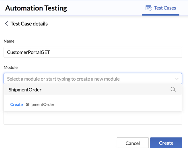Click the Module field label
The image size is (188, 153).
[x=11, y=68]
